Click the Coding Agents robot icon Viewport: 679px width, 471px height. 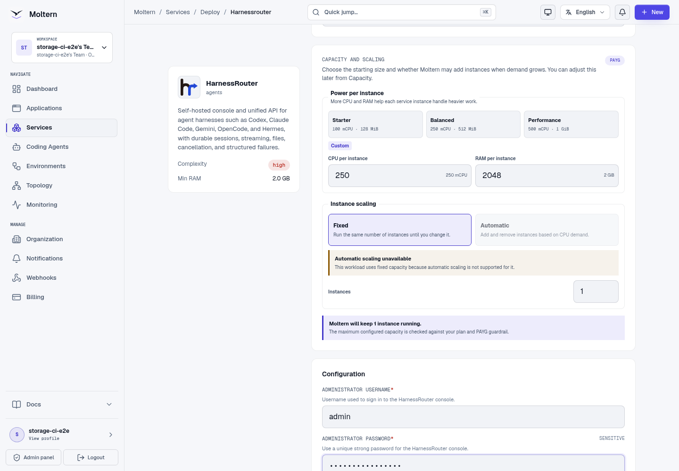point(17,147)
